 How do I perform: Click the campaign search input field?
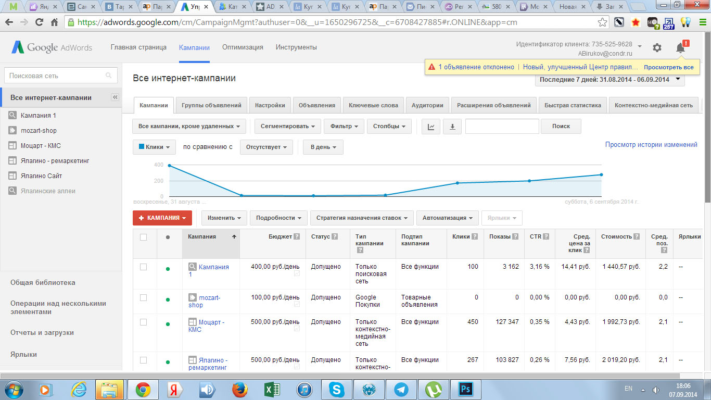502,127
